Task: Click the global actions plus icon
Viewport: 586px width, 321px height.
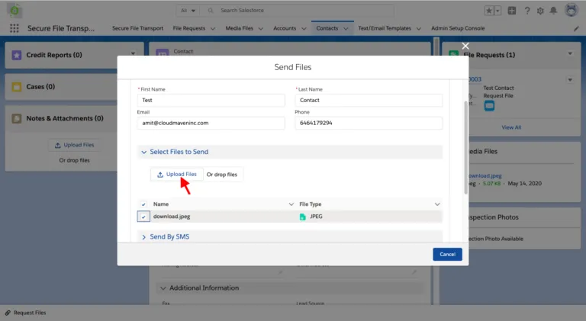Action: [512, 11]
